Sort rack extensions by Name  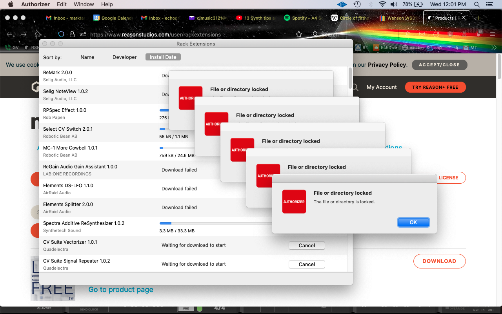[87, 57]
